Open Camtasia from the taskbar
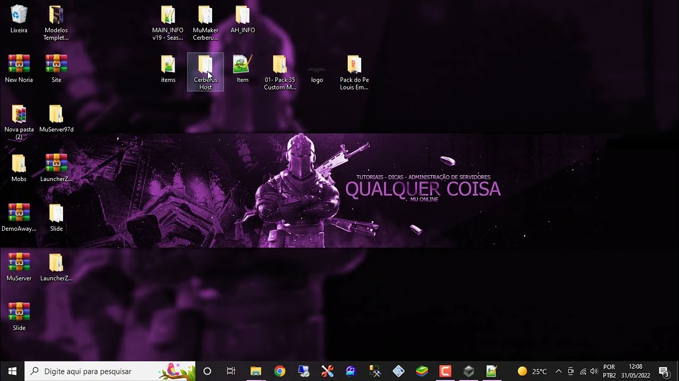Image resolution: width=679 pixels, height=381 pixels. (445, 371)
